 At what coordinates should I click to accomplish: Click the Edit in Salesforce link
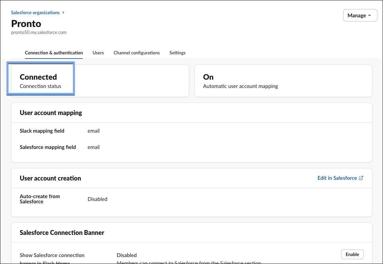click(337, 178)
